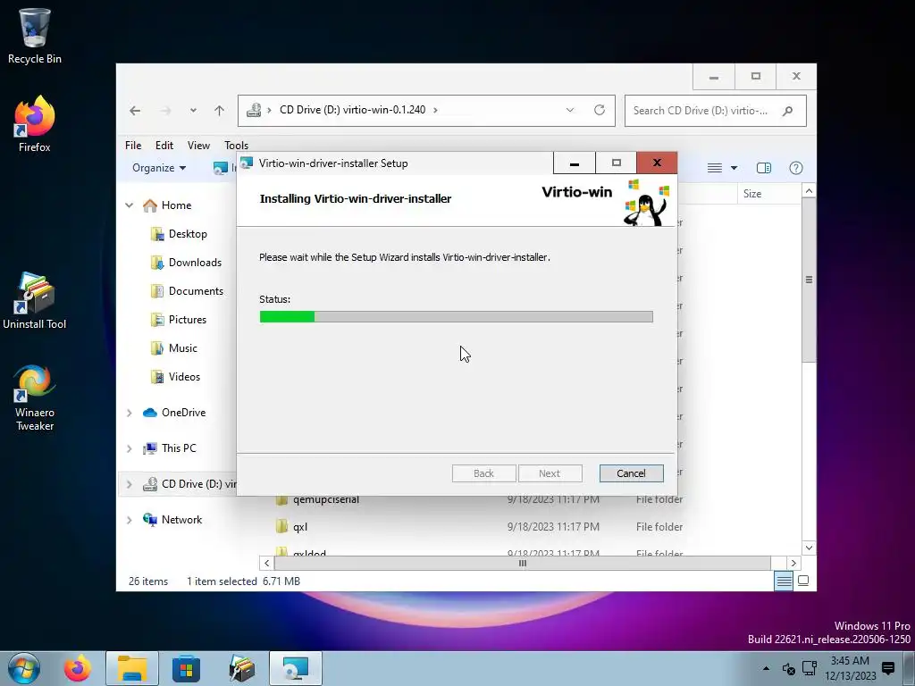The image size is (915, 686).
Task: Open the View menu
Action: click(x=198, y=146)
